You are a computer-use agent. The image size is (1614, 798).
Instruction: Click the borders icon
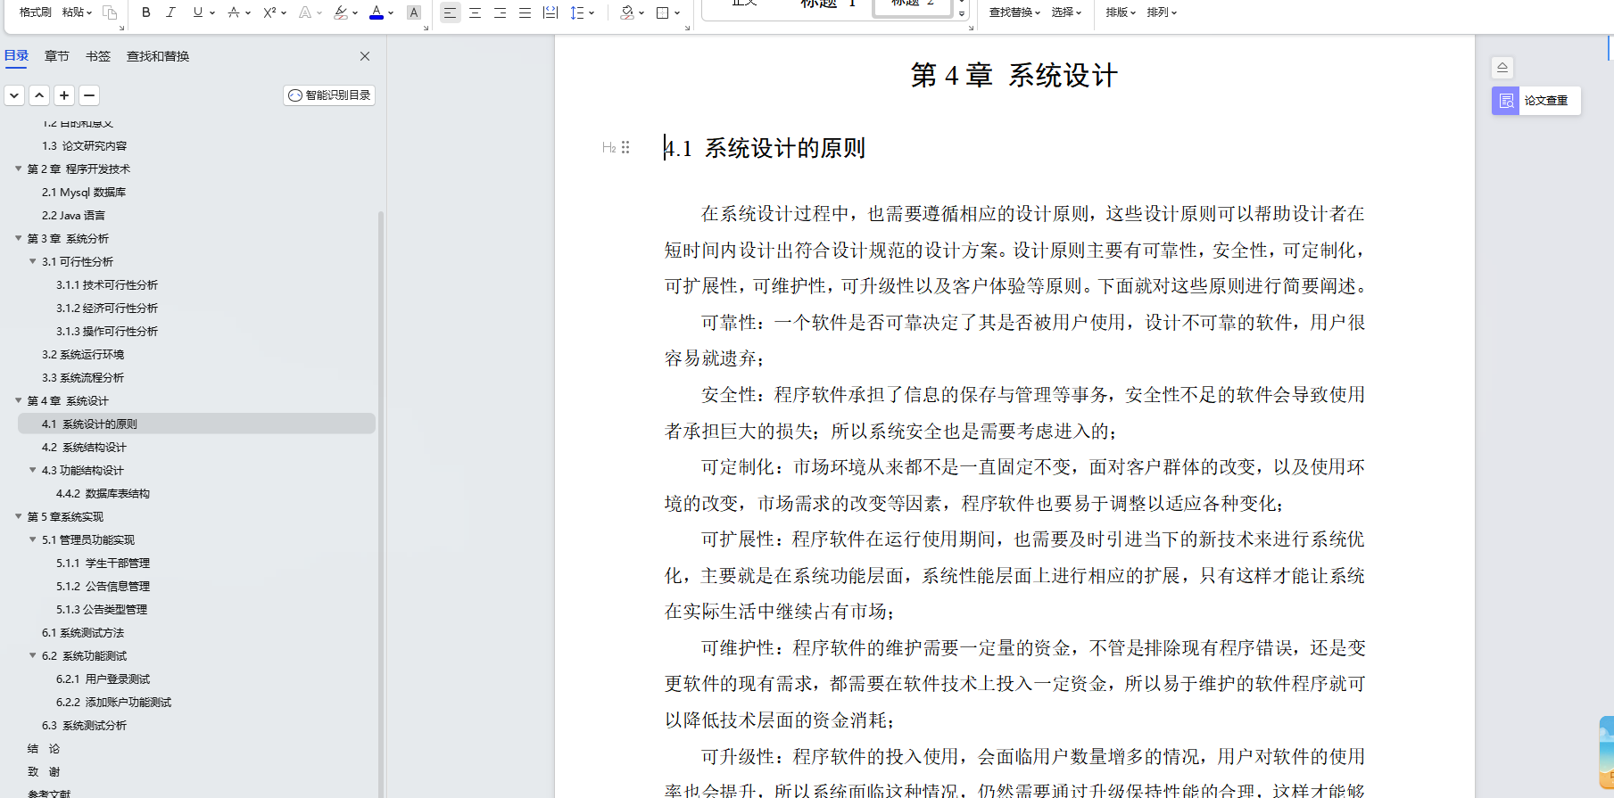tap(663, 12)
